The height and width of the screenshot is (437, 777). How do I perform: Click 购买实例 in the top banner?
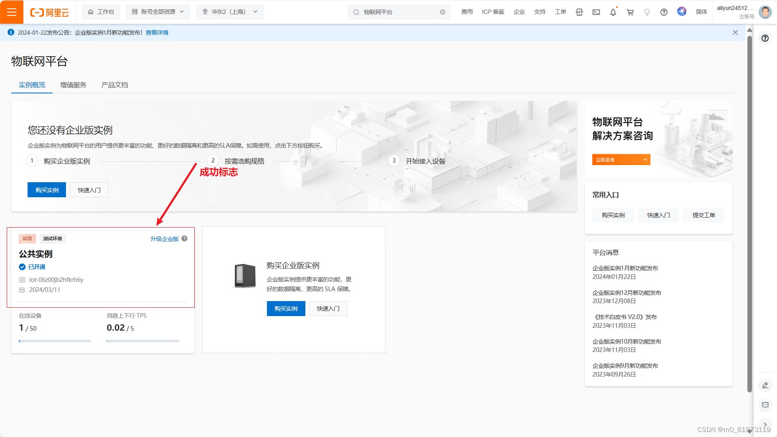pos(47,190)
